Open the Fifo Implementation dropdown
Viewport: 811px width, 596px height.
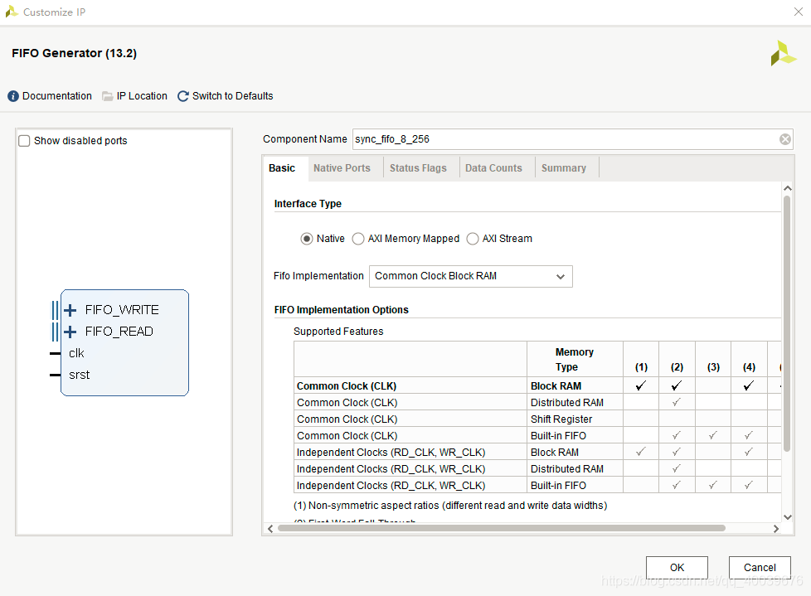click(x=471, y=276)
